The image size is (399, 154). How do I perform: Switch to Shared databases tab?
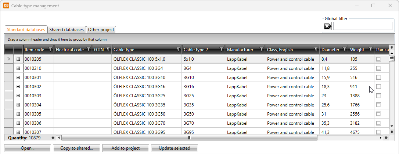coord(66,30)
